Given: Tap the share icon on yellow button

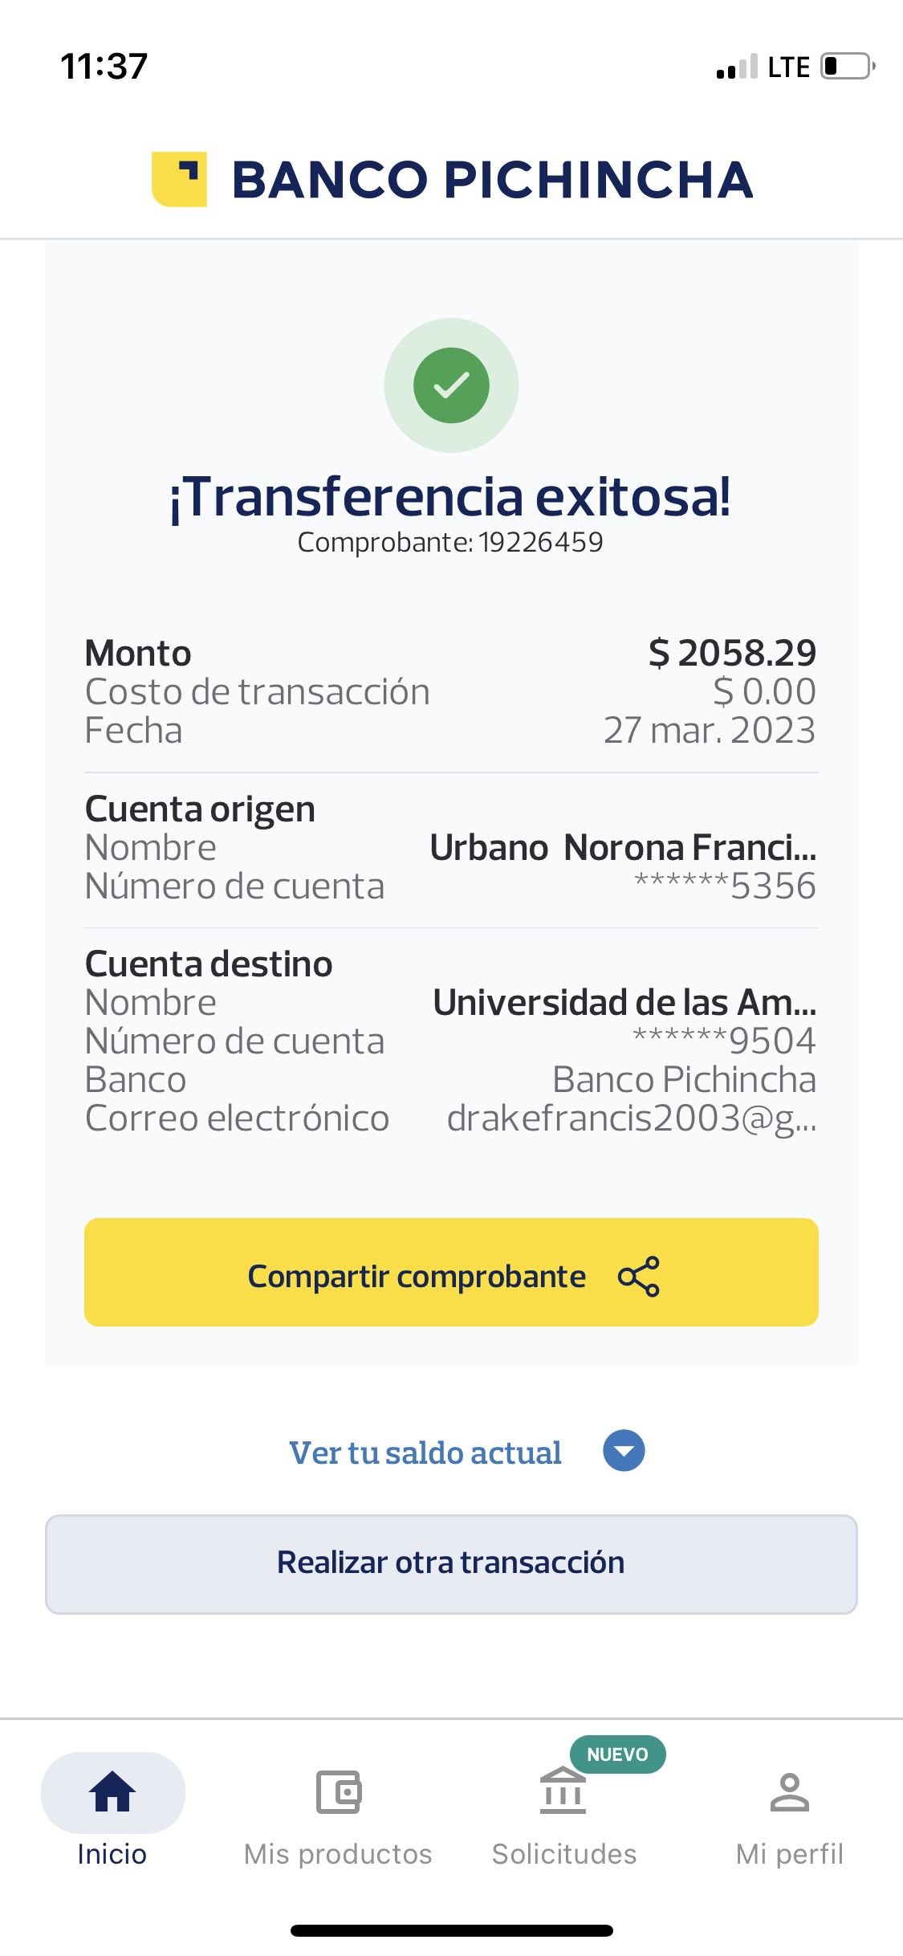Looking at the screenshot, I should tap(639, 1276).
